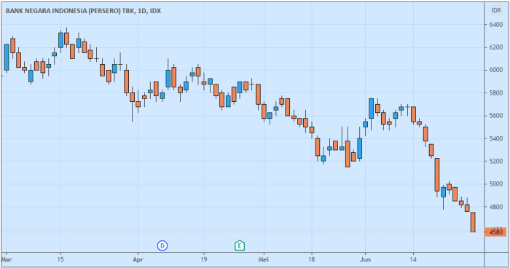The image size is (510, 268).
Task: Click the IDR currency label
Action: pyautogui.click(x=496, y=10)
